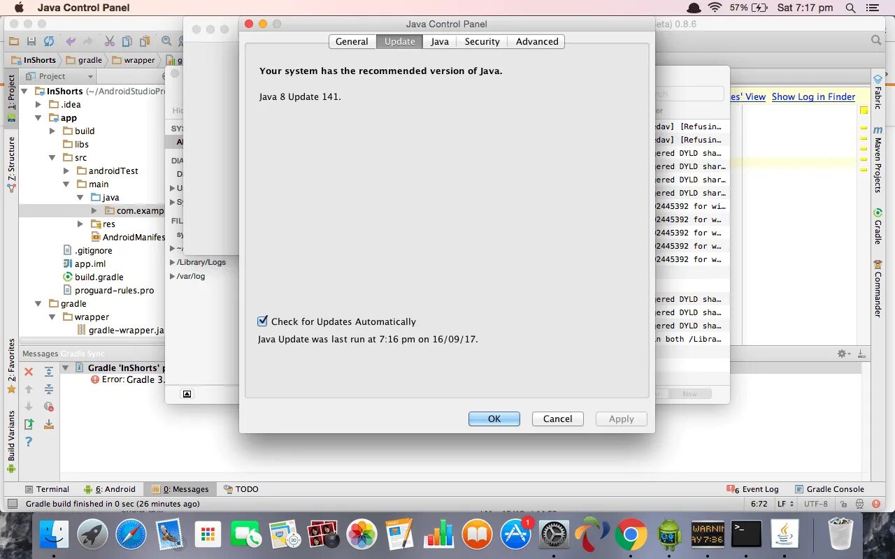
Task: Open the TODO tool window
Action: pos(241,489)
